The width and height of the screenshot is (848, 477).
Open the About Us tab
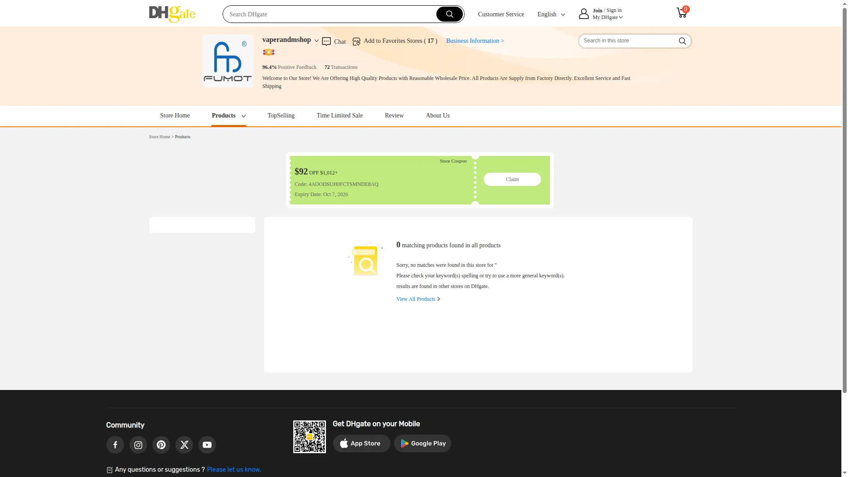(438, 116)
